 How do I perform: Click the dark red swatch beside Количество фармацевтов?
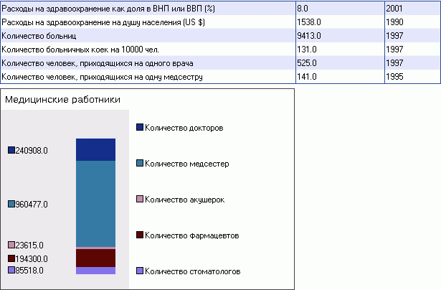click(x=139, y=235)
